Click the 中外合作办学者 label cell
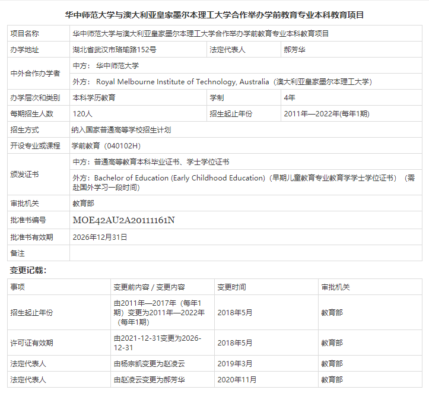 (x=39, y=74)
